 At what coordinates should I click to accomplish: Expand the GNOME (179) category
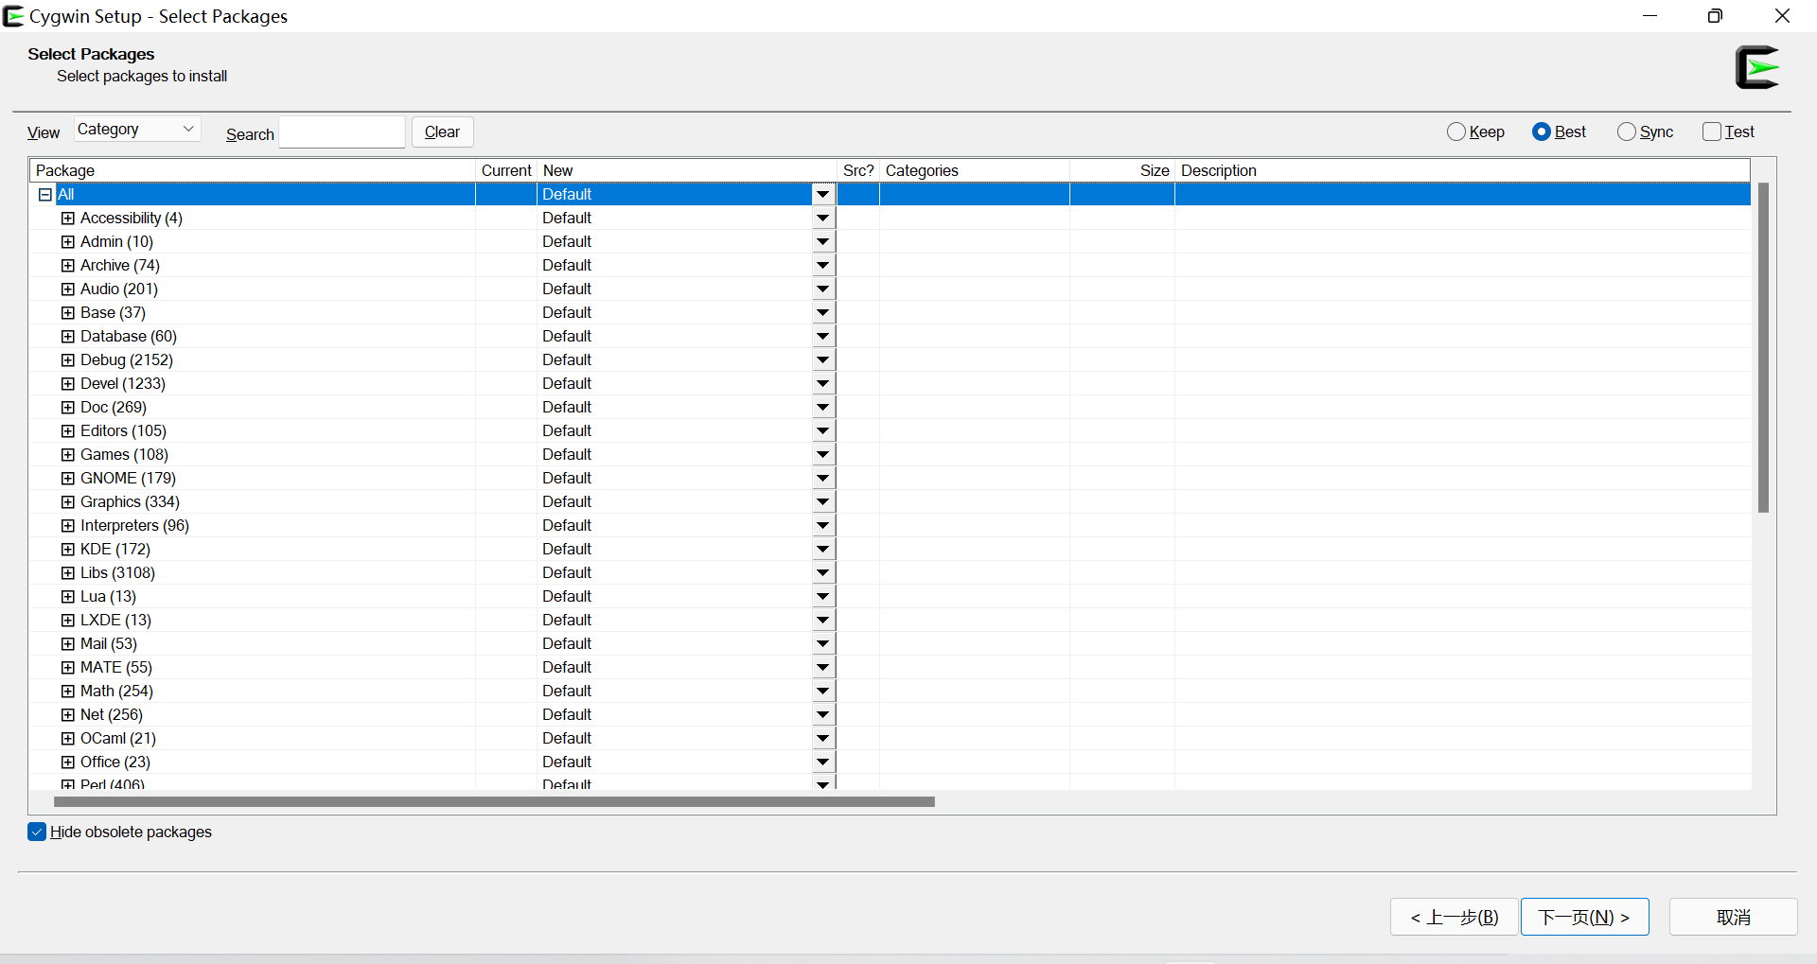point(68,479)
